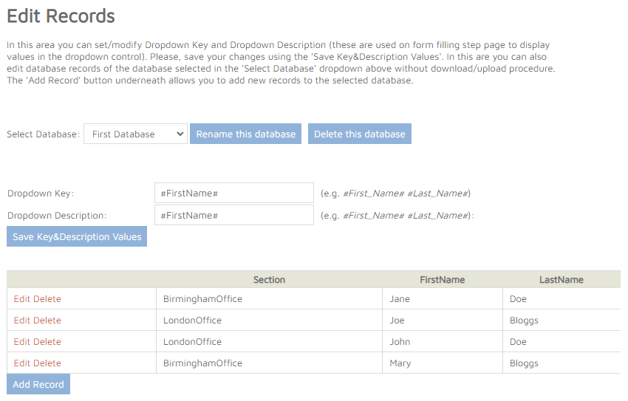Edit the Jane Doe record
The image size is (628, 401).
point(22,299)
